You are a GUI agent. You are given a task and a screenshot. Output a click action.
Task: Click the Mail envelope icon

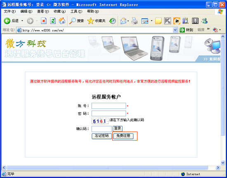click(x=123, y=21)
